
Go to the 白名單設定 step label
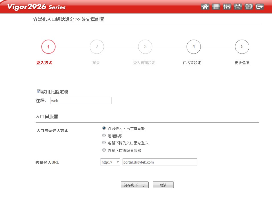(x=192, y=63)
